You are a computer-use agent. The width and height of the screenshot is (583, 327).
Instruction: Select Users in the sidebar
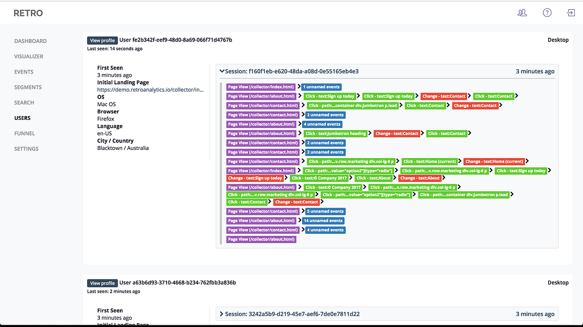tap(22, 118)
